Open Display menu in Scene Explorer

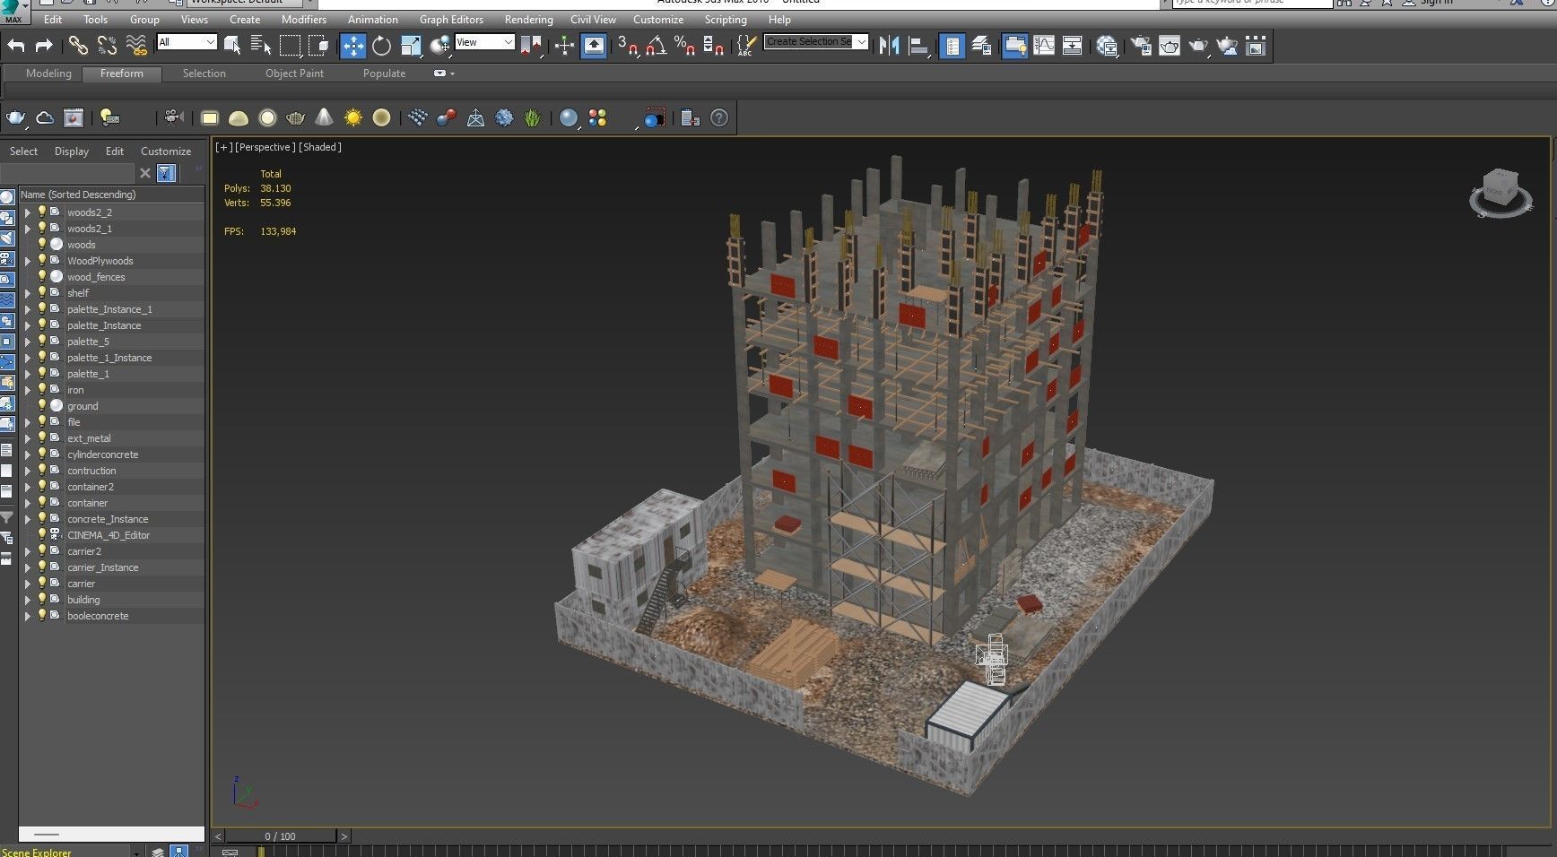(72, 151)
